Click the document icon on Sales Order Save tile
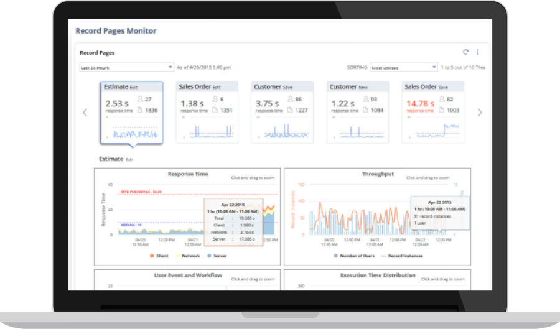 coord(441,110)
